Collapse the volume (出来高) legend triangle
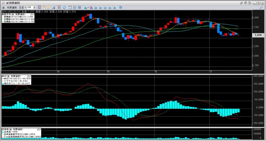 point(38,129)
